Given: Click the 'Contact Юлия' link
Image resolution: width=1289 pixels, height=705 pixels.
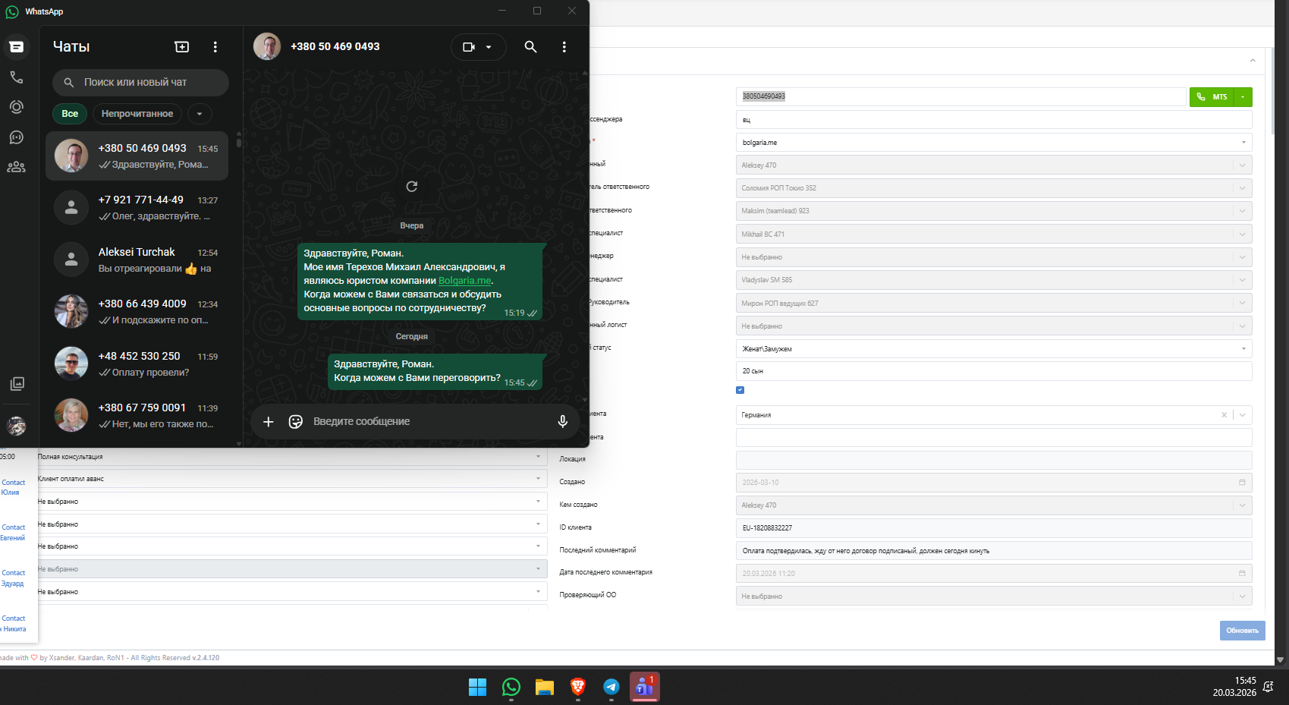Looking at the screenshot, I should point(13,487).
